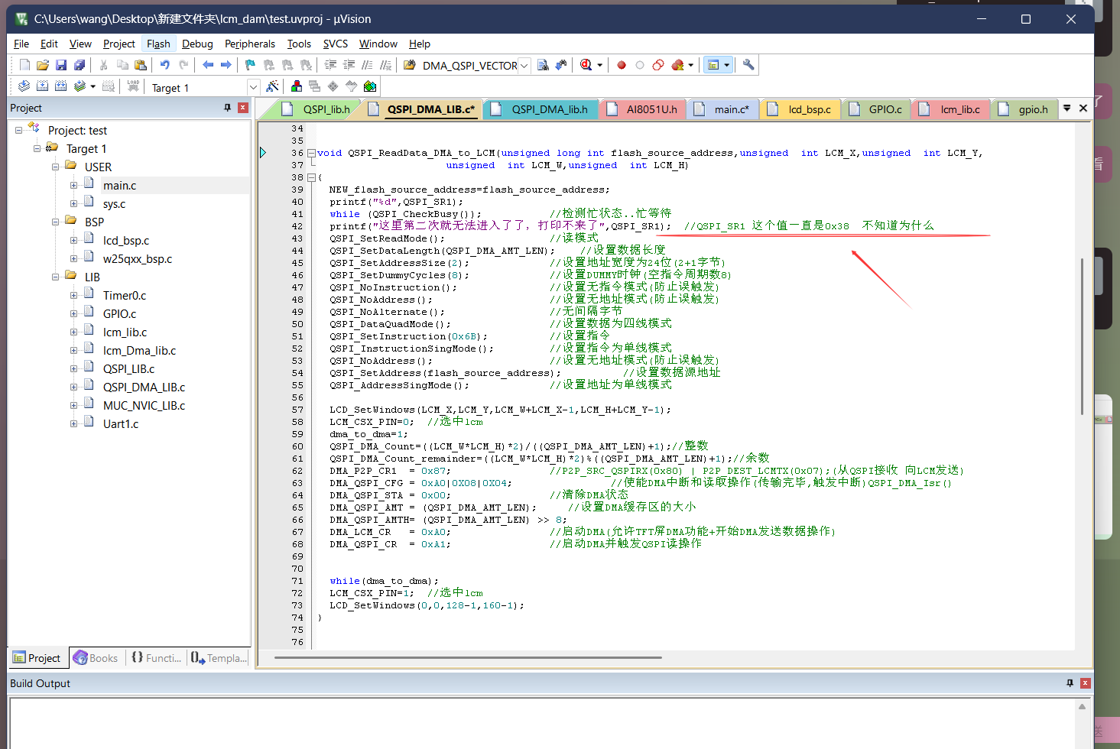Open the File menu

(21, 44)
